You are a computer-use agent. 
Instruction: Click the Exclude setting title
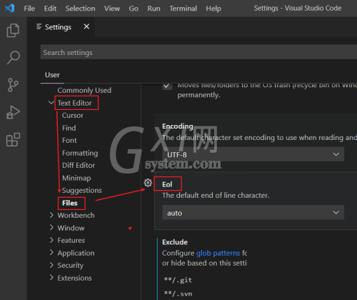click(x=175, y=242)
